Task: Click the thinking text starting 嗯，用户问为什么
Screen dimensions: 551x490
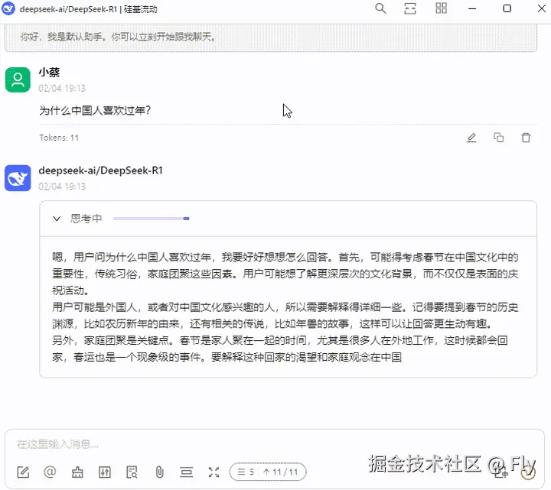Action: coord(285,307)
